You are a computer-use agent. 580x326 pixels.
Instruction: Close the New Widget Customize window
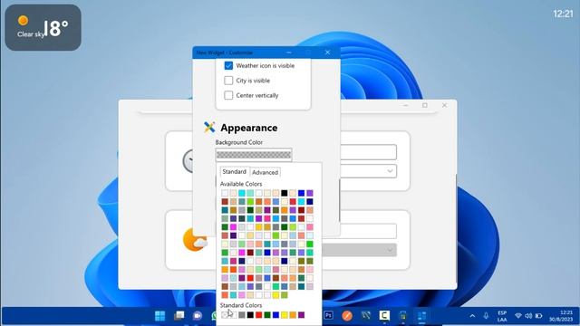[327, 53]
